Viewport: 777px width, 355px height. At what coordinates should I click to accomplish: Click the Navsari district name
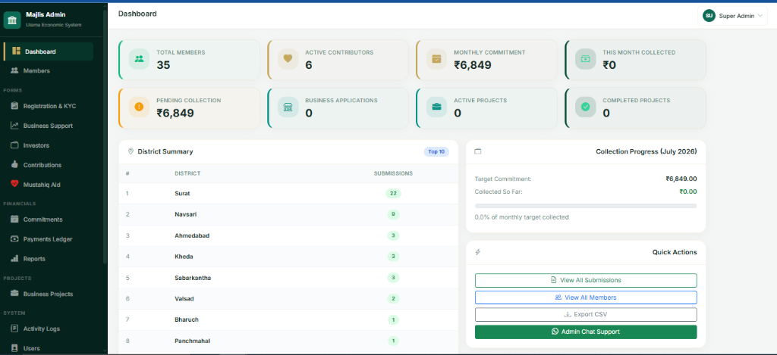(184, 214)
